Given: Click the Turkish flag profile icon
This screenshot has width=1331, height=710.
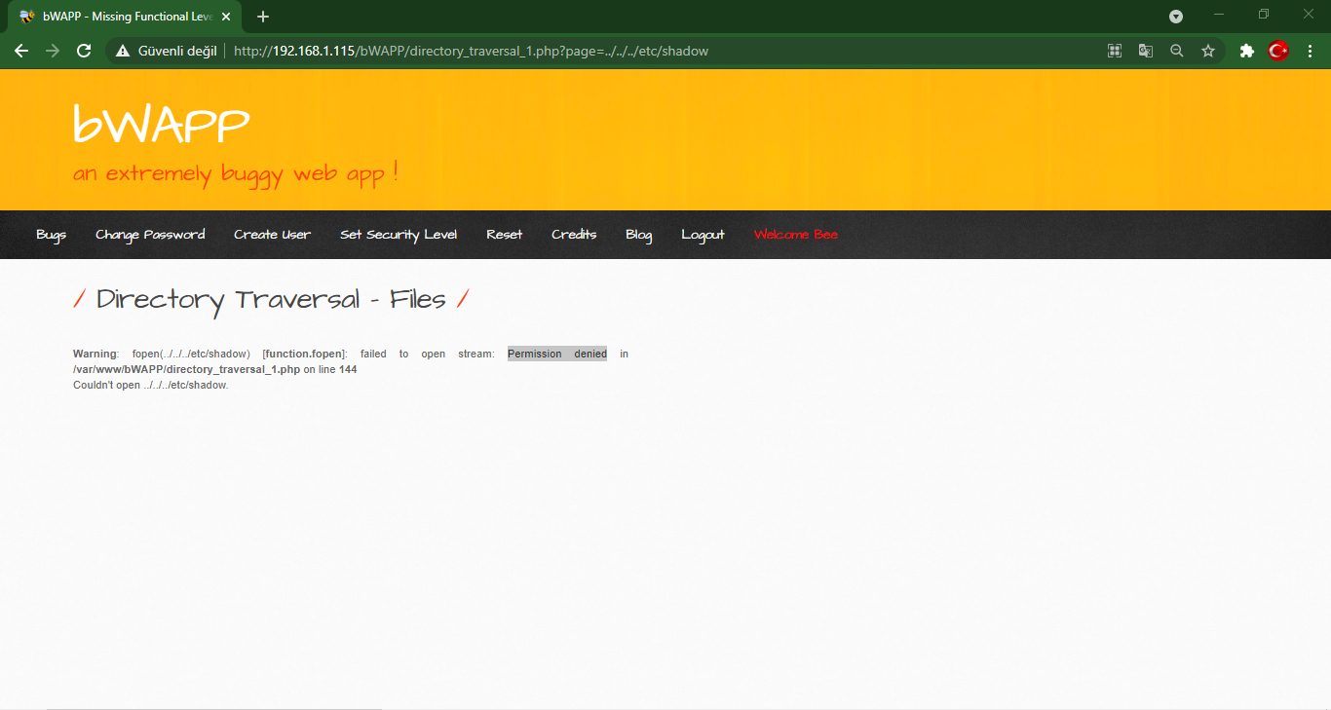Looking at the screenshot, I should (1278, 51).
